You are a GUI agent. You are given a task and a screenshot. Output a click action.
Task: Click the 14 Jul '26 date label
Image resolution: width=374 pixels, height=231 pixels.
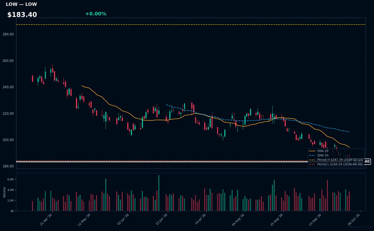[x=200, y=219]
